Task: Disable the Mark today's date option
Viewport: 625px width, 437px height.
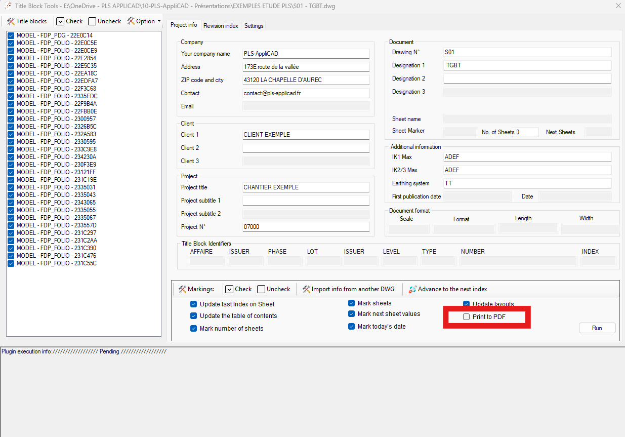Action: coord(352,327)
